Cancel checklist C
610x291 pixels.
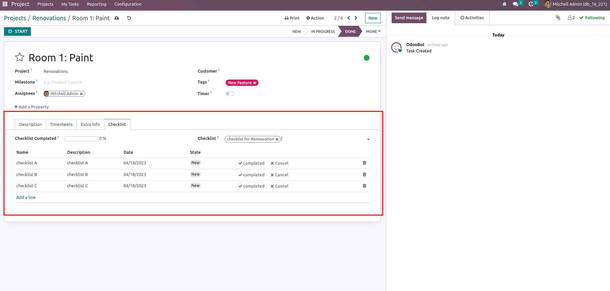coord(279,186)
